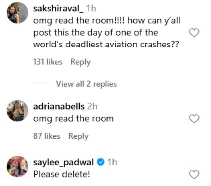Open adrianabells' profile picture
This screenshot has height=186, width=211.
(17, 111)
